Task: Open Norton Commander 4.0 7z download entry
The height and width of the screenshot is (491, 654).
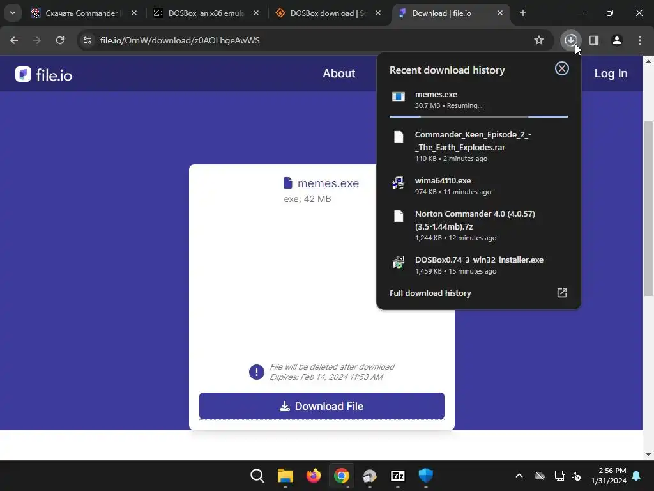Action: point(478,226)
